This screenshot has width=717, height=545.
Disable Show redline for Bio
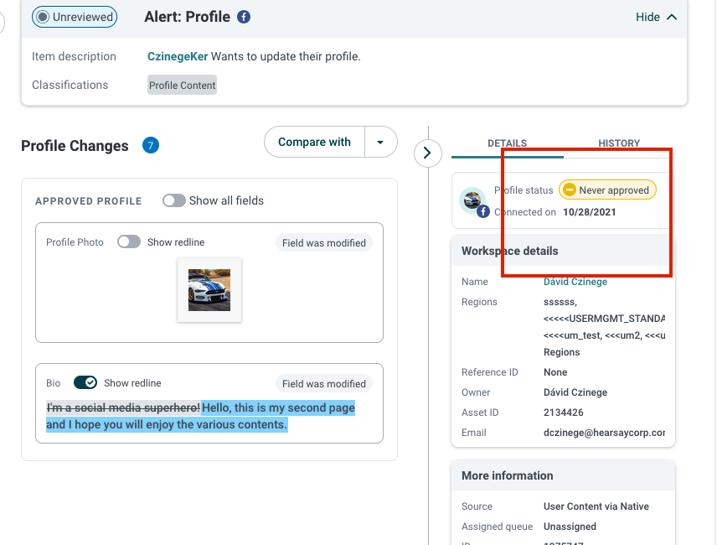[x=85, y=382]
